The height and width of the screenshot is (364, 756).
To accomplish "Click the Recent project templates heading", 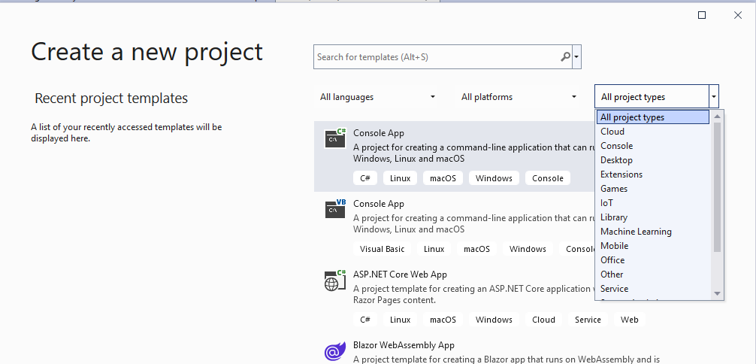I will click(x=111, y=99).
